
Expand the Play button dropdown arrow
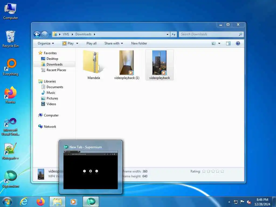pos(77,43)
